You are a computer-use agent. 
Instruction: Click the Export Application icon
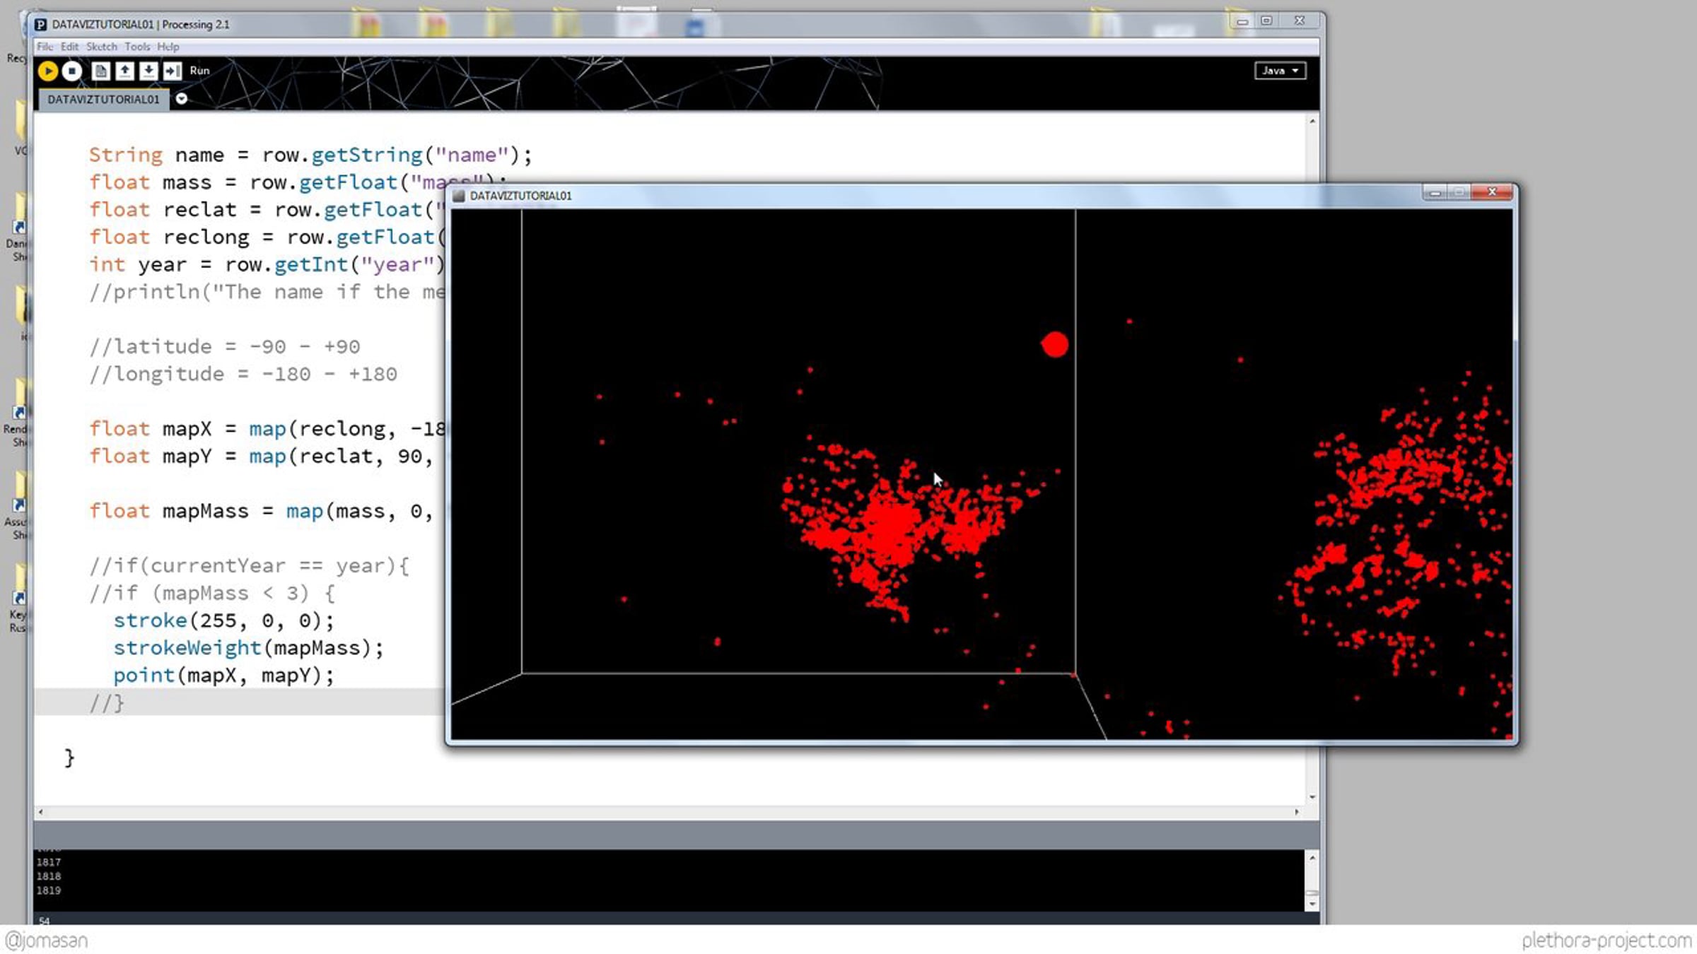pos(172,71)
